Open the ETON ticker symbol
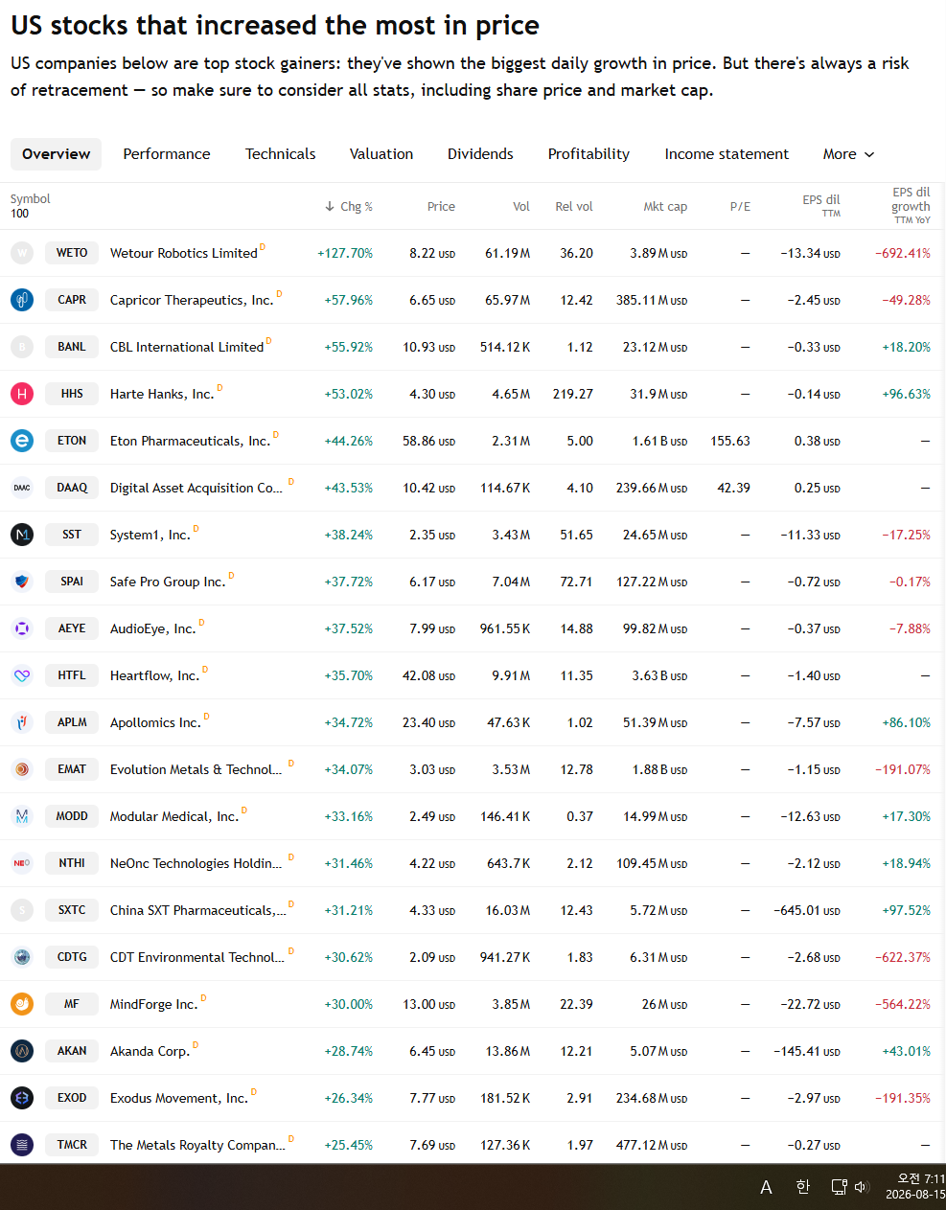946x1210 pixels. point(72,441)
